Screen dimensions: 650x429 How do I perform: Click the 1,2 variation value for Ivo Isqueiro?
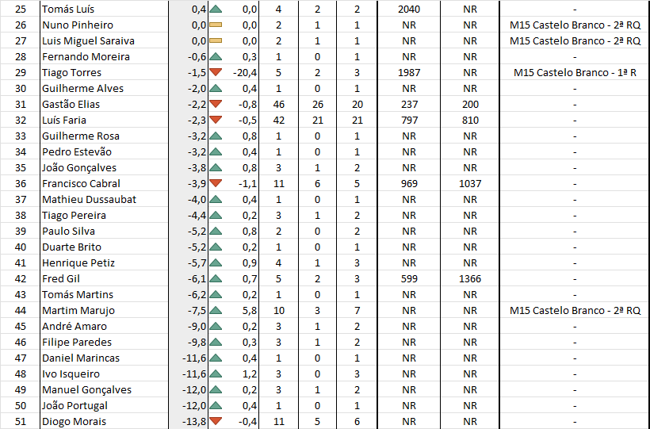point(250,374)
